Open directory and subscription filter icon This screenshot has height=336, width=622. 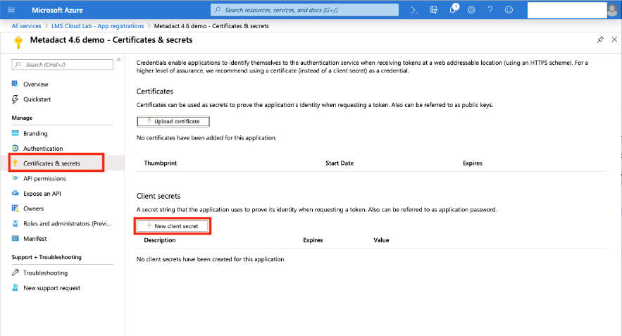(x=434, y=10)
